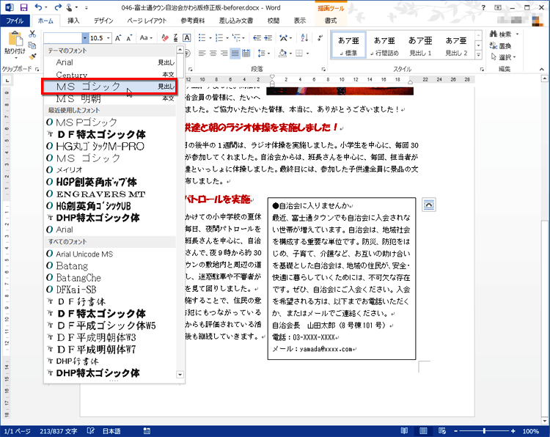Clear all formatting with the eraser icon

(x=165, y=38)
